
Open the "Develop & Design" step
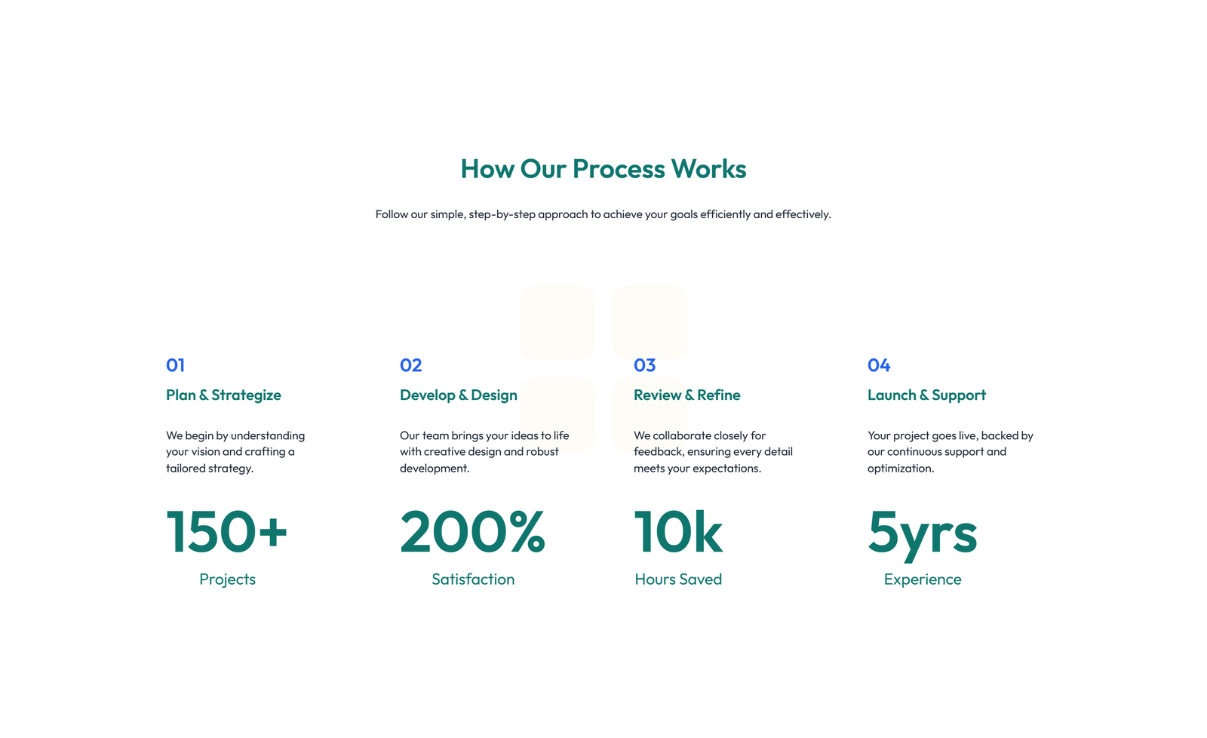coord(458,395)
